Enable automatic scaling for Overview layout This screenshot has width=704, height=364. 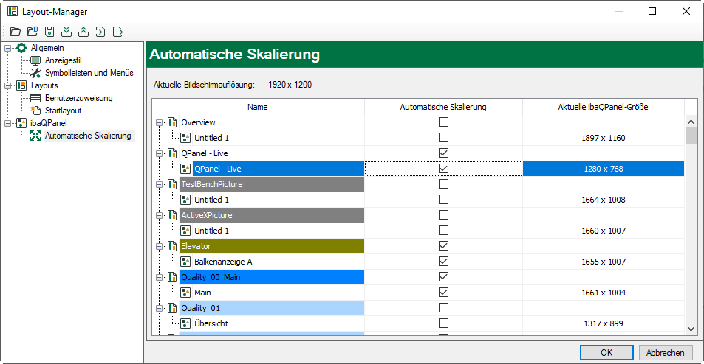pyautogui.click(x=443, y=122)
